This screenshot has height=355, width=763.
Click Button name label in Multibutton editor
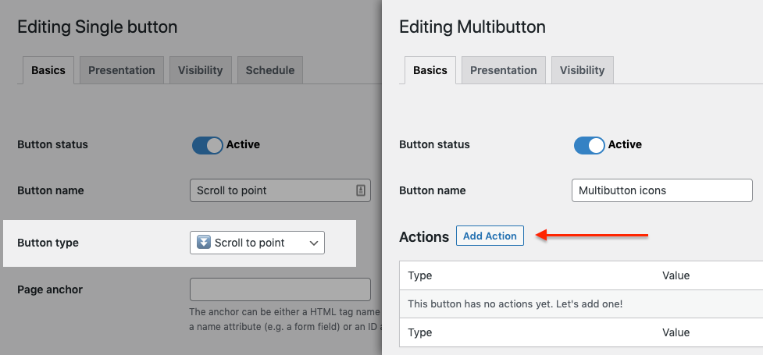pyautogui.click(x=432, y=190)
